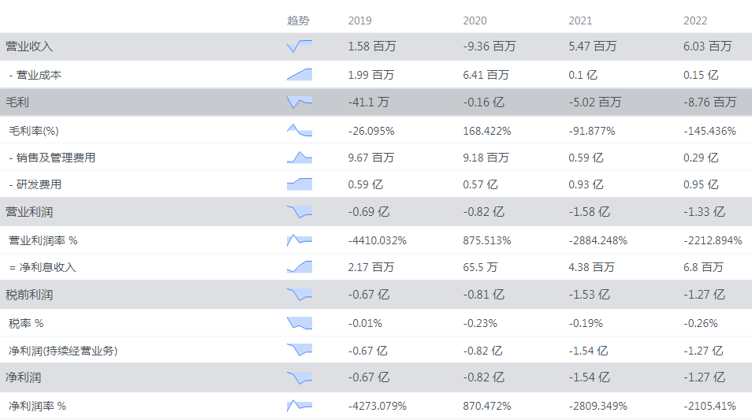Click the 趋势 column header
This screenshot has height=420, width=752.
[299, 20]
